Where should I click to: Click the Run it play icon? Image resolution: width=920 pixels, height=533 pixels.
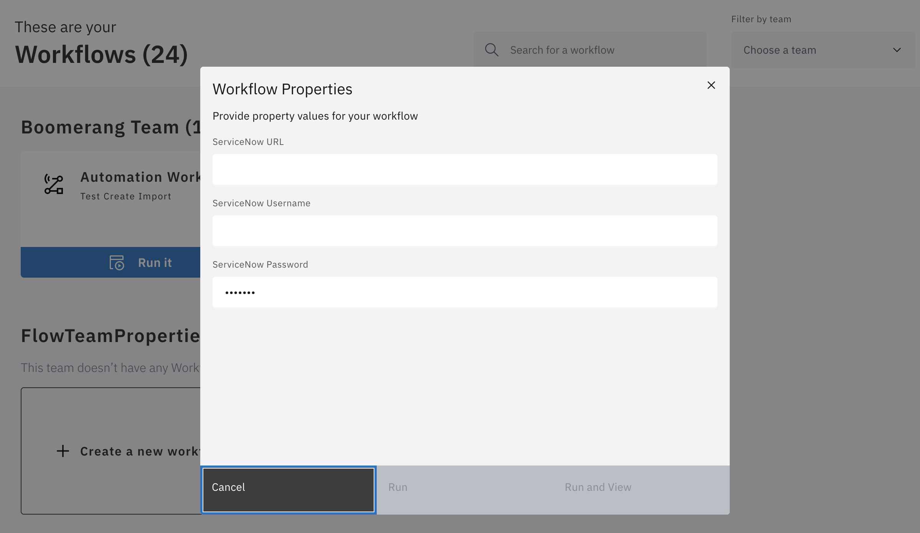[117, 263]
